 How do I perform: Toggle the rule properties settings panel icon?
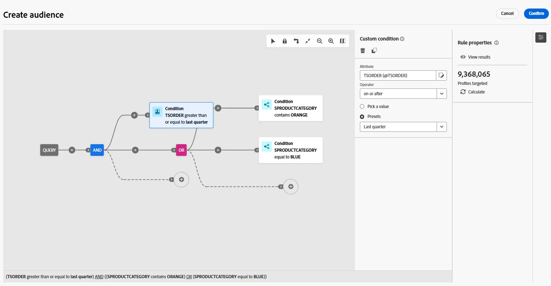(x=541, y=37)
